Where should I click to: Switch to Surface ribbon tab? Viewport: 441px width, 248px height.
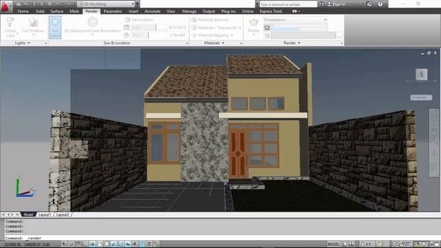point(57,11)
